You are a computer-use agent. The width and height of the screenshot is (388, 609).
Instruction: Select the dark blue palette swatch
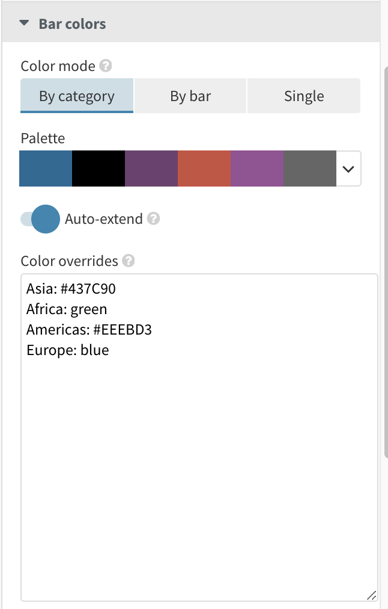46,168
